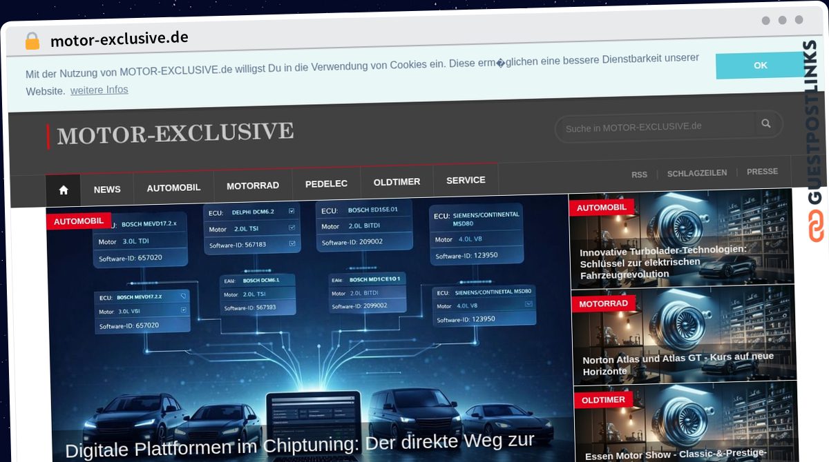Open the SCHLAGZEILEN link
The height and width of the screenshot is (462, 829).
point(696,173)
